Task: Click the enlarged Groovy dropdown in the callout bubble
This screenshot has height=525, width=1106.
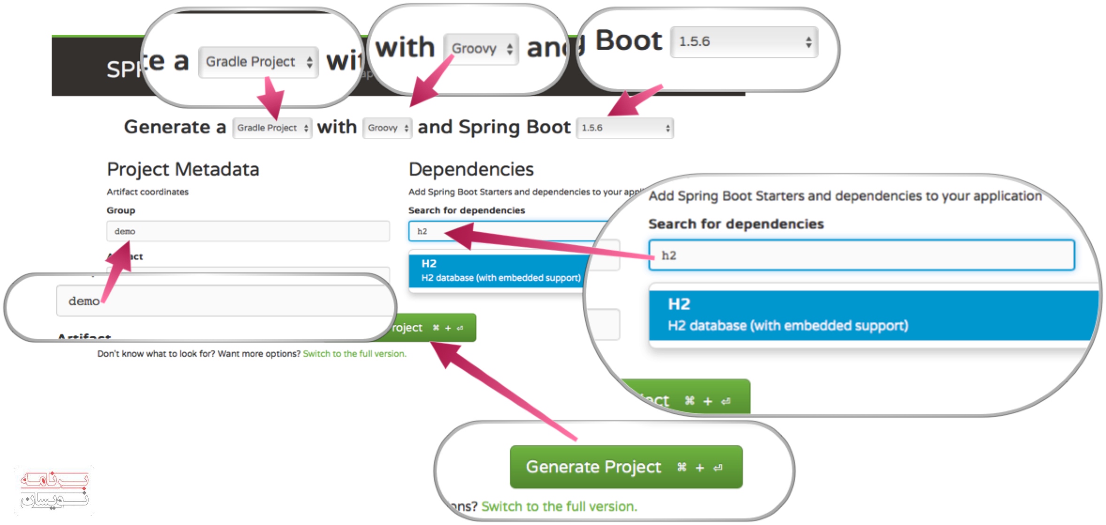Action: click(x=481, y=49)
